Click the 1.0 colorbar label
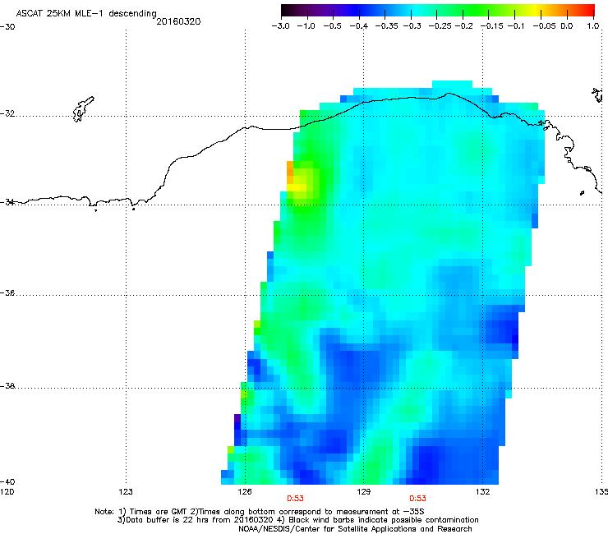608x534 pixels. tap(593, 26)
